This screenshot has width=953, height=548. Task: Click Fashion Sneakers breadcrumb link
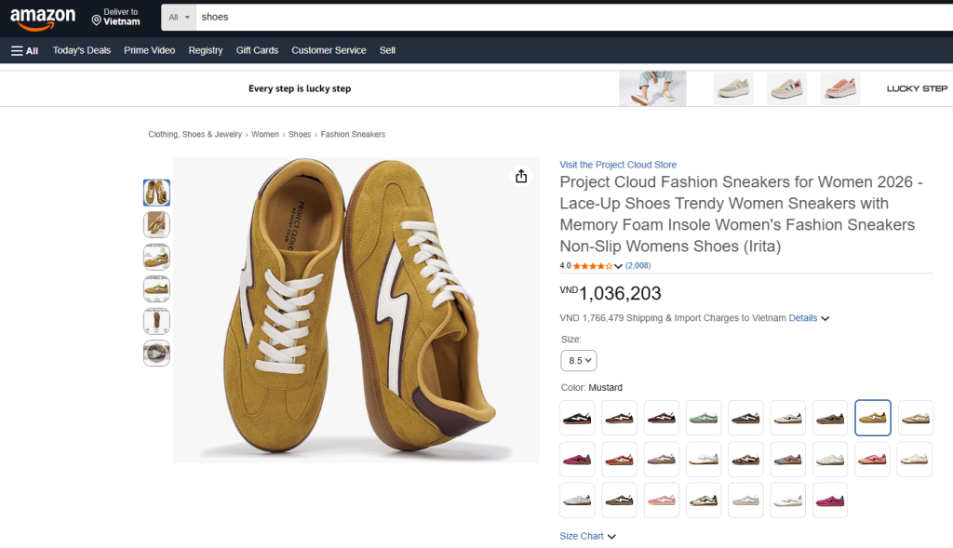click(x=353, y=135)
